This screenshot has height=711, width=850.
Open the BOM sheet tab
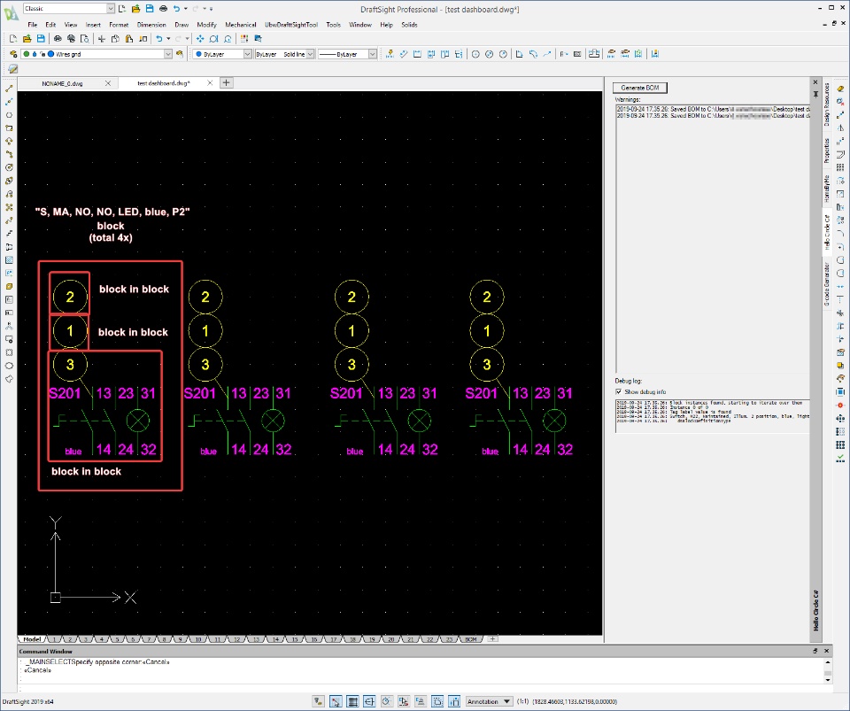(x=470, y=638)
